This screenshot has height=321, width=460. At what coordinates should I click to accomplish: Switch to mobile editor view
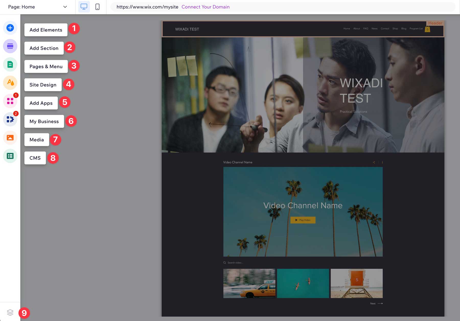click(97, 7)
